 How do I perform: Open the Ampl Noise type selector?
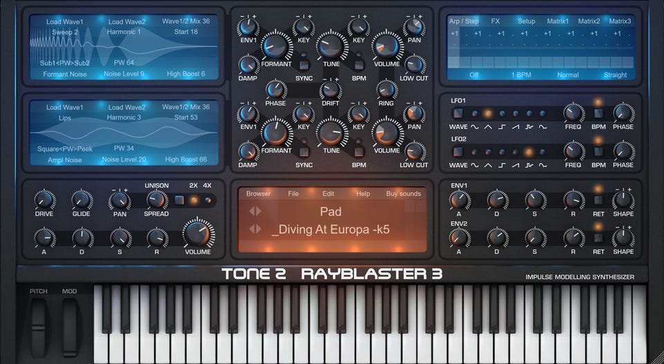(65, 160)
